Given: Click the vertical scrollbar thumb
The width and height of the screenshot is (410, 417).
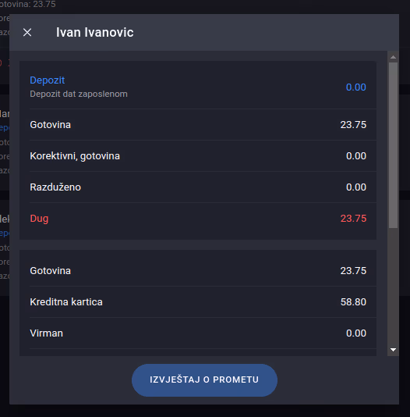Looking at the screenshot, I should 393,145.
